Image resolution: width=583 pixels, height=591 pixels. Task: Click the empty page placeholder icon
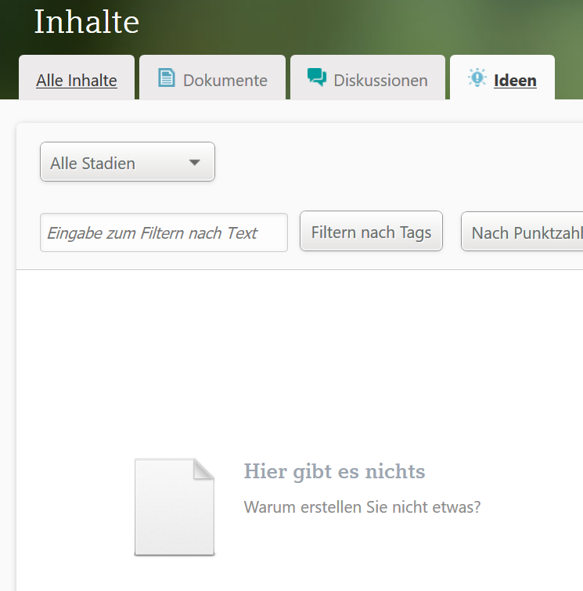pyautogui.click(x=175, y=507)
